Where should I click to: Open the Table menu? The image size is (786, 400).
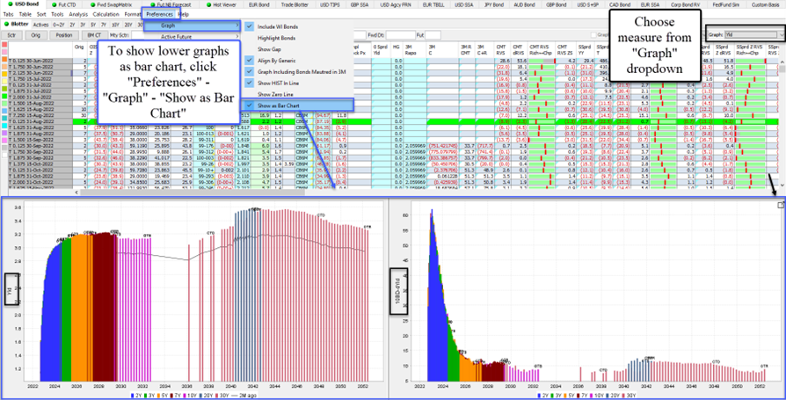coord(25,15)
